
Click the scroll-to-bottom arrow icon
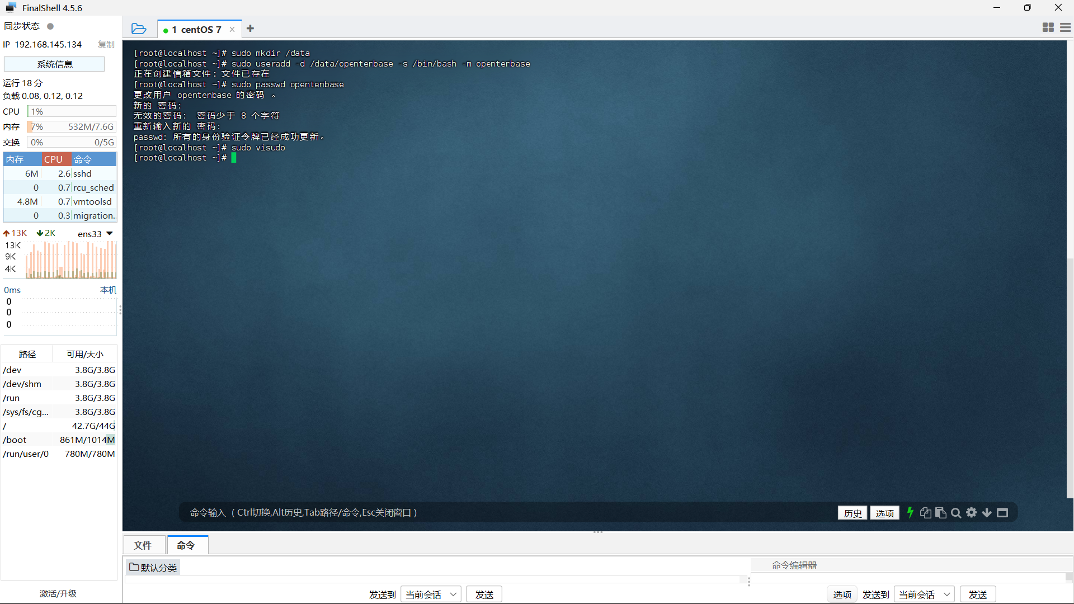(987, 513)
